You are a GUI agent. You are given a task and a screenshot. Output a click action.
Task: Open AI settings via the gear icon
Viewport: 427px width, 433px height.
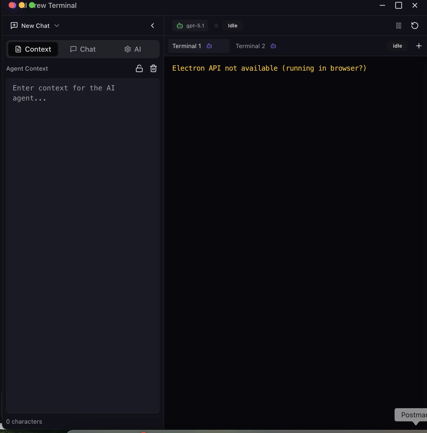128,49
